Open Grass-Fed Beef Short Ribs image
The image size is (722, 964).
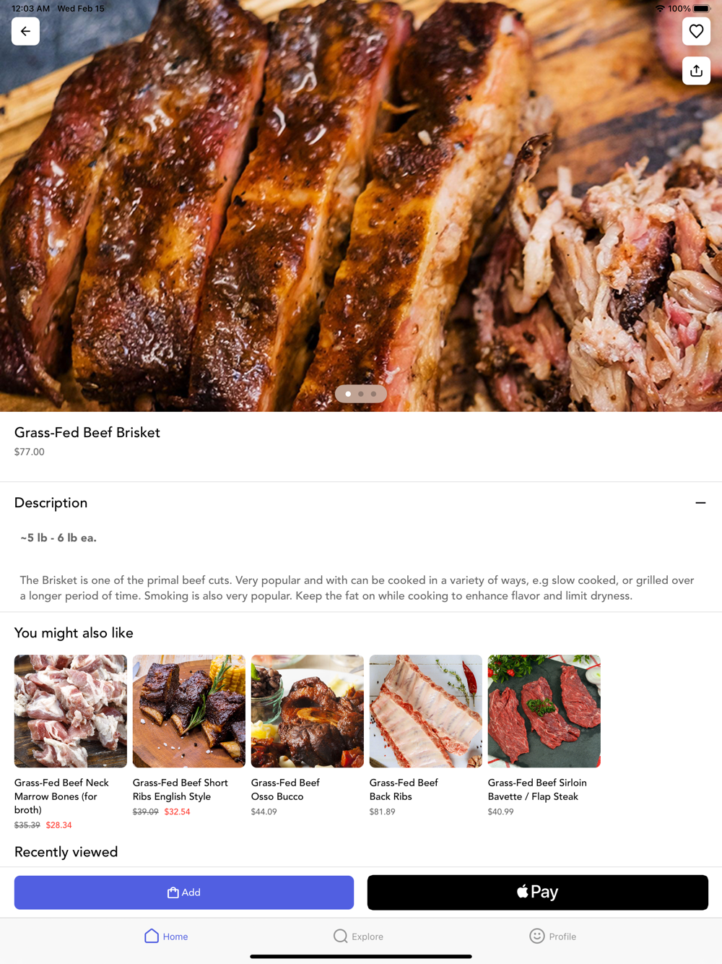(x=189, y=711)
